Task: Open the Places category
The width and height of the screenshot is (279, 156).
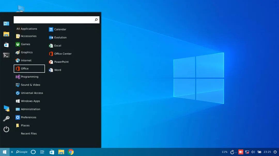Action: pyautogui.click(x=29, y=126)
